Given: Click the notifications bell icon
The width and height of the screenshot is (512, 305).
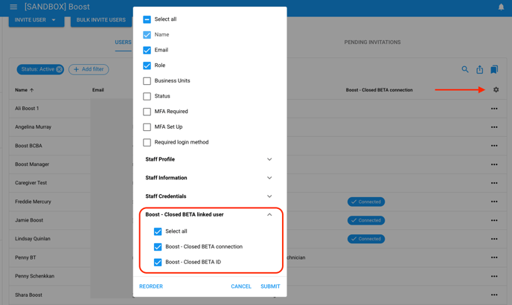Looking at the screenshot, I should [x=501, y=7].
